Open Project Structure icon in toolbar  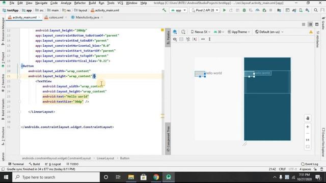tap(279, 10)
